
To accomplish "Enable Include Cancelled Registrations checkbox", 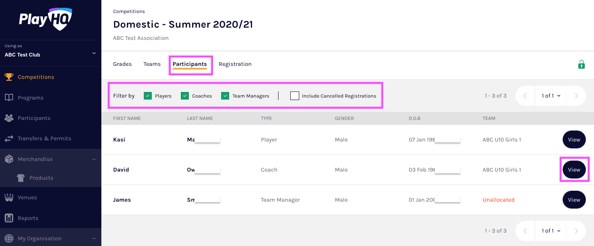I will click(295, 96).
